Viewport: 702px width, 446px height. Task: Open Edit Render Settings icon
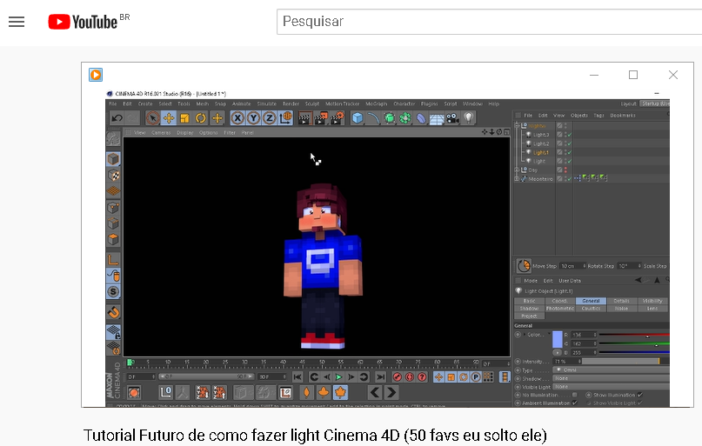(338, 118)
